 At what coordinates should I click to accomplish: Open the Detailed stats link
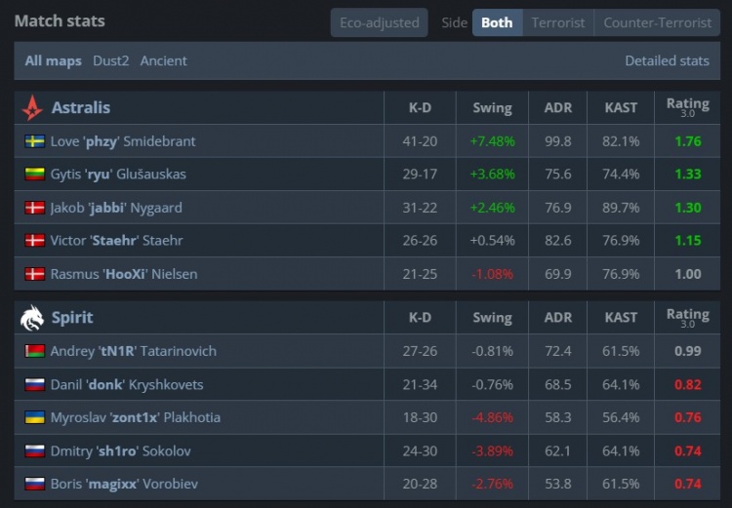click(x=667, y=60)
